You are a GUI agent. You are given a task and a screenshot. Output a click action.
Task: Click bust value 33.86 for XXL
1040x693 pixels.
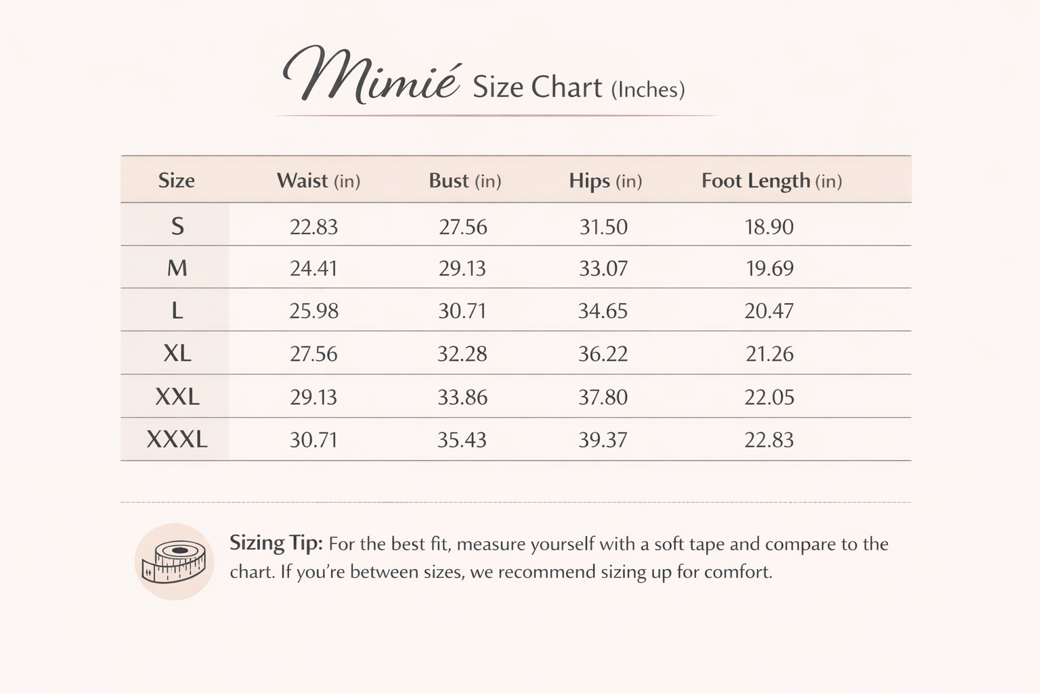coord(462,397)
